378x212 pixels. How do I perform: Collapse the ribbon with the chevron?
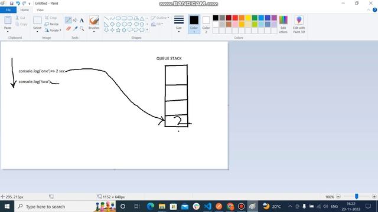coord(369,10)
